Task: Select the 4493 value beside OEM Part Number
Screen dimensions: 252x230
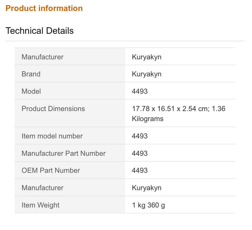Action: [x=140, y=170]
